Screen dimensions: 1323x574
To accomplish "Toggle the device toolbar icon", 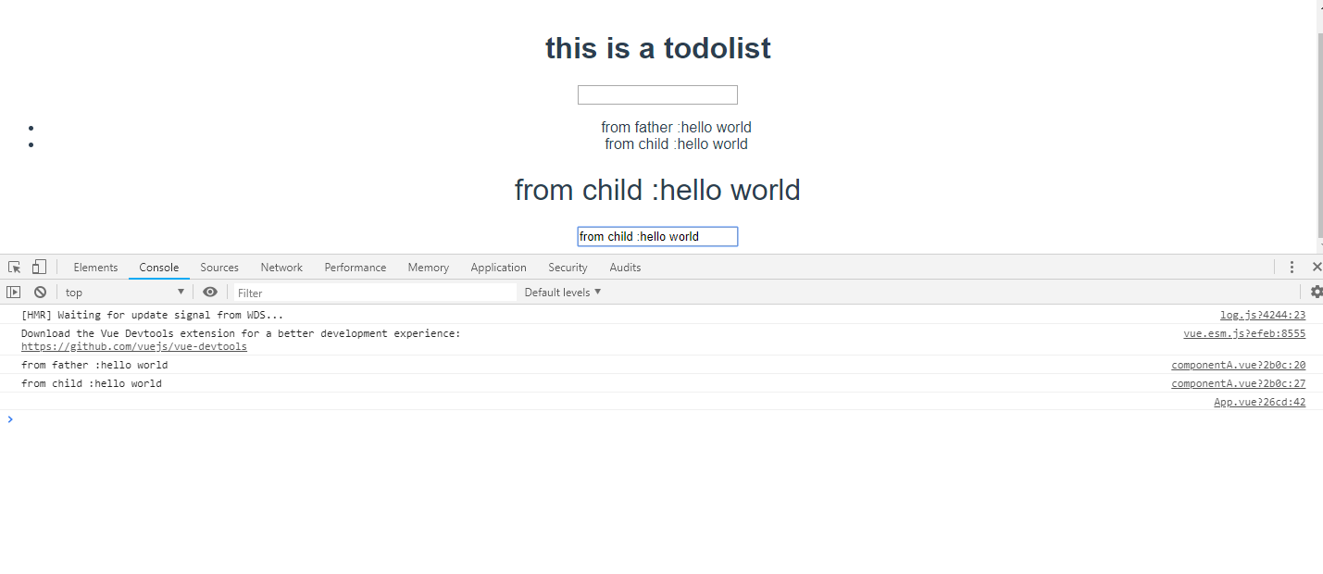I will [x=39, y=267].
